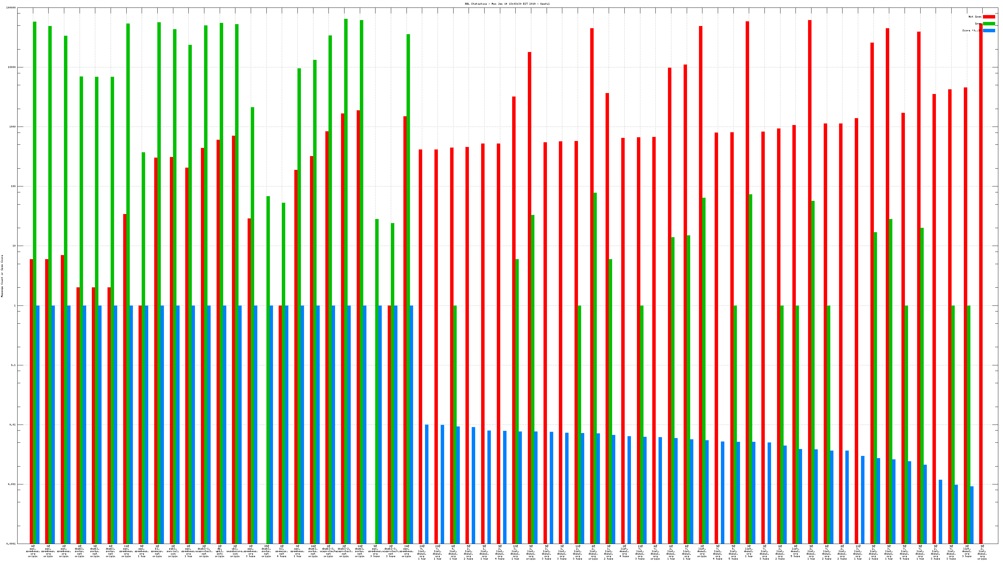The image size is (1003, 564).
Task: Click the dnsbl-2.uceprotect.net origin axis label
Action: pos(344,551)
